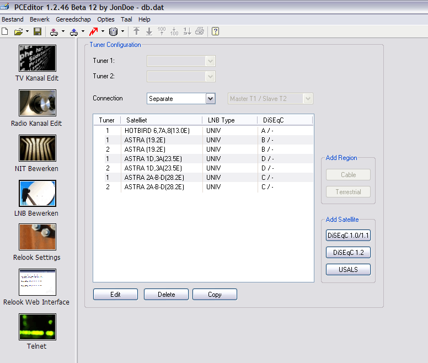The width and height of the screenshot is (428, 363).
Task: Expand the red lightning dropdown arrow
Action: [x=103, y=31]
